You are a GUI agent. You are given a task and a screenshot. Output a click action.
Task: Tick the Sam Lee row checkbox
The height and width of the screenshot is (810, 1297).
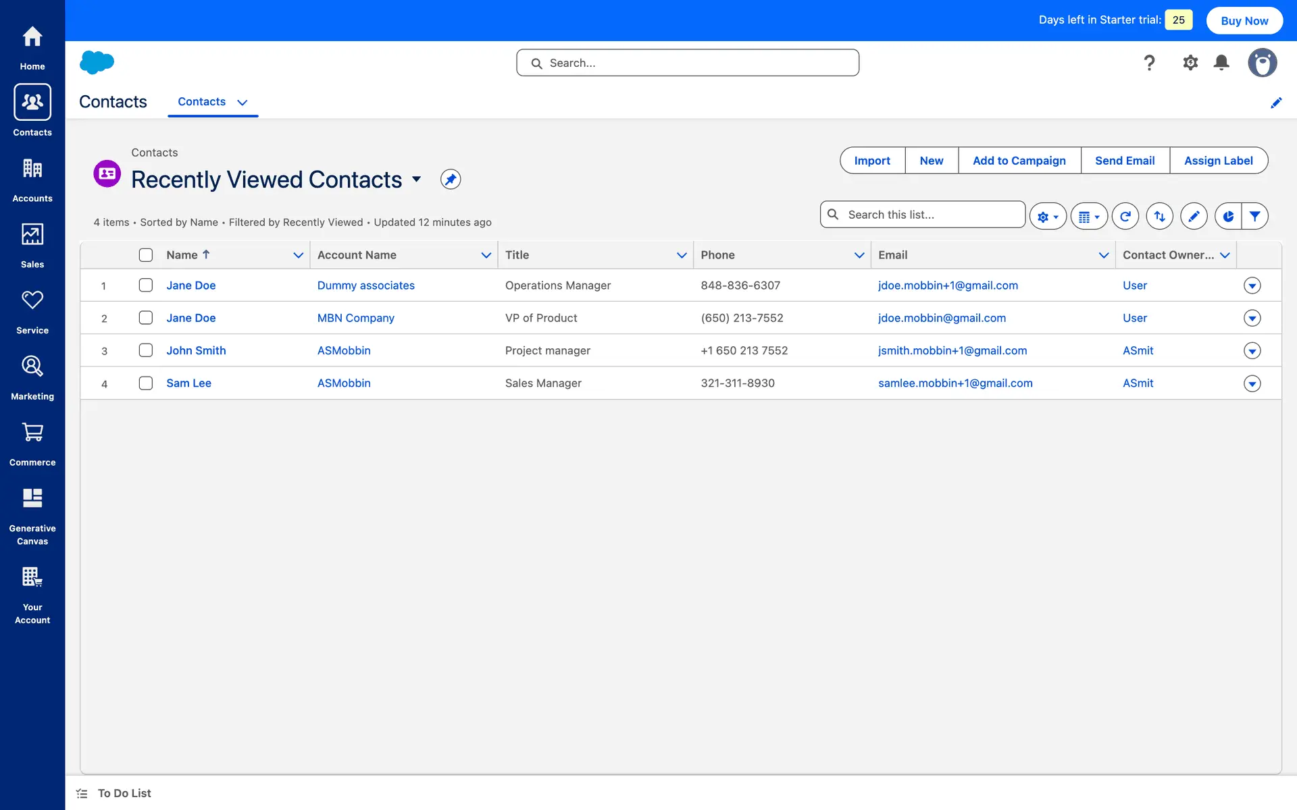146,383
